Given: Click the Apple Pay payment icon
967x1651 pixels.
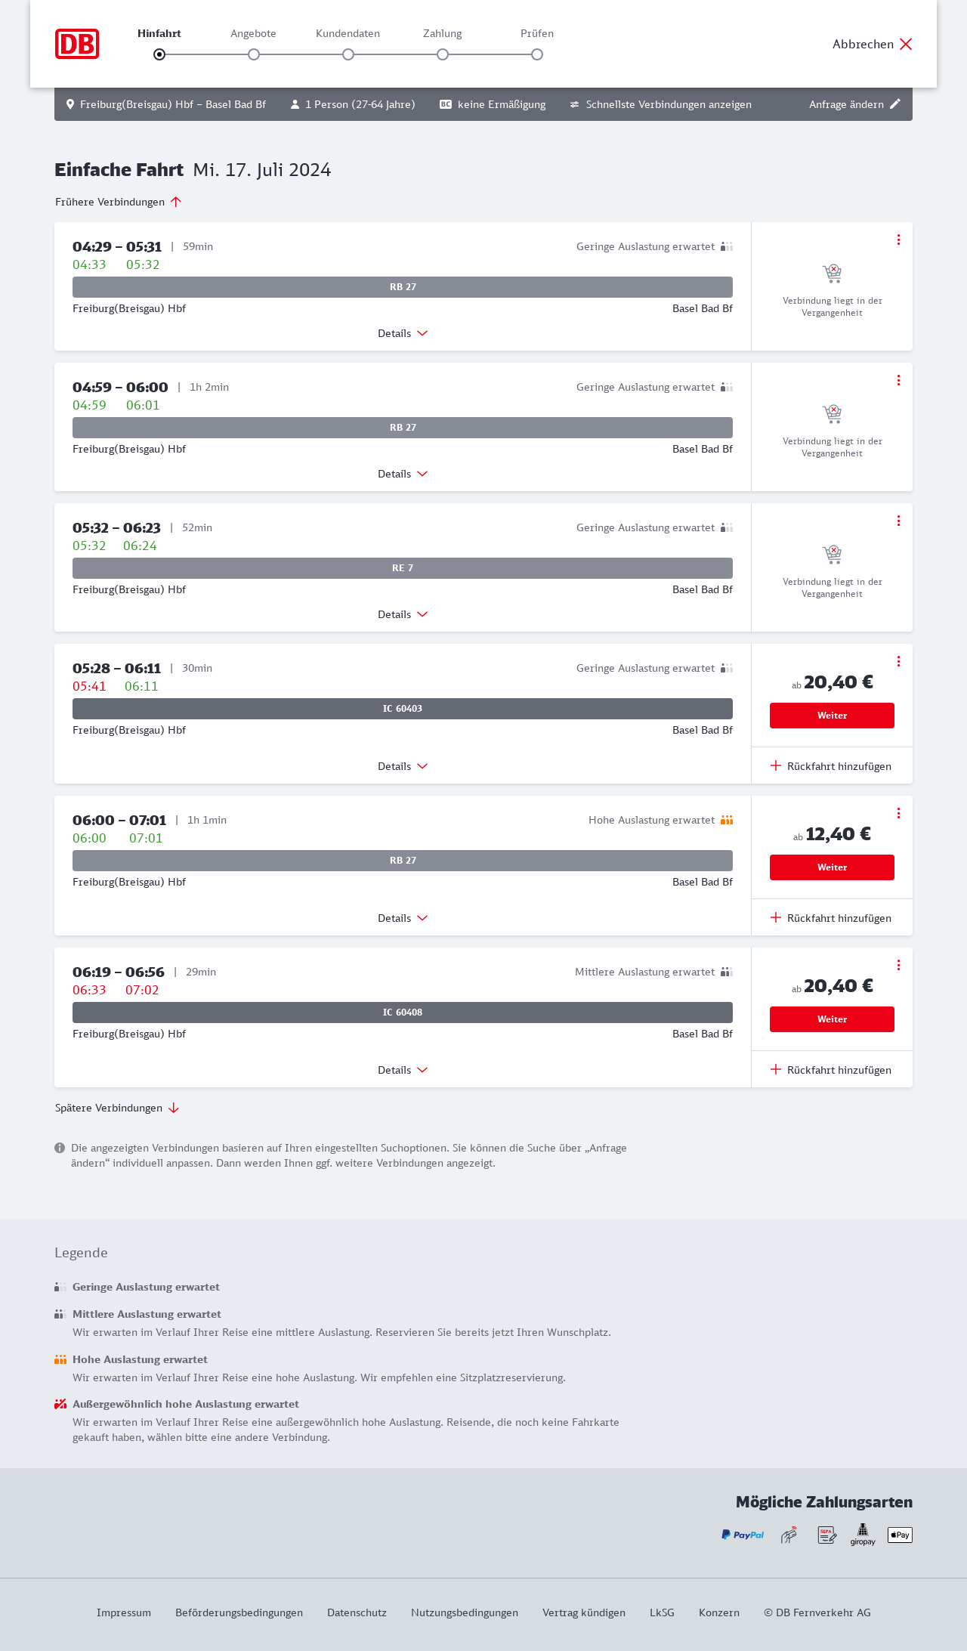Looking at the screenshot, I should pyautogui.click(x=900, y=1535).
